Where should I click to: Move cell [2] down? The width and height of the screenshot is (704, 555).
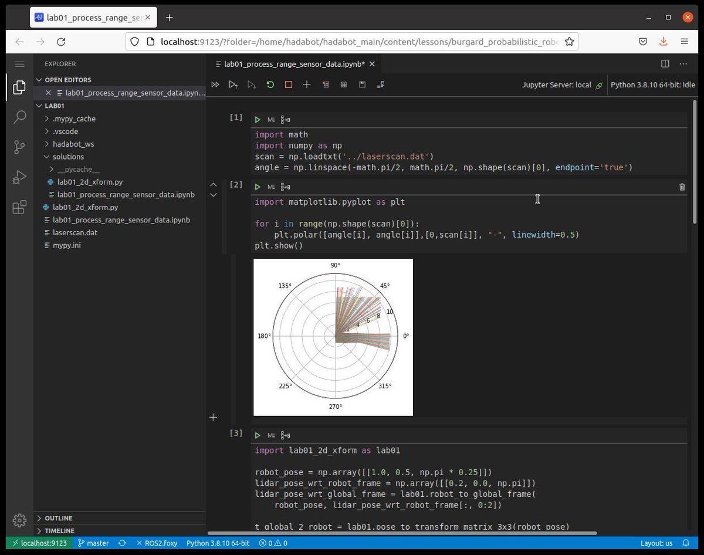213,195
